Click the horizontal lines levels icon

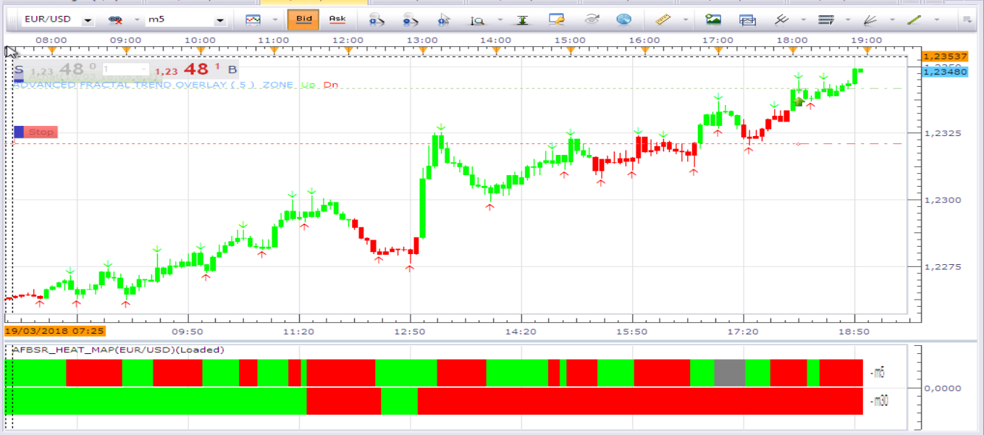click(826, 20)
